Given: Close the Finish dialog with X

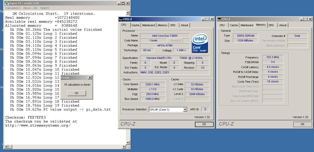Looking at the screenshot, I should coord(90,78).
